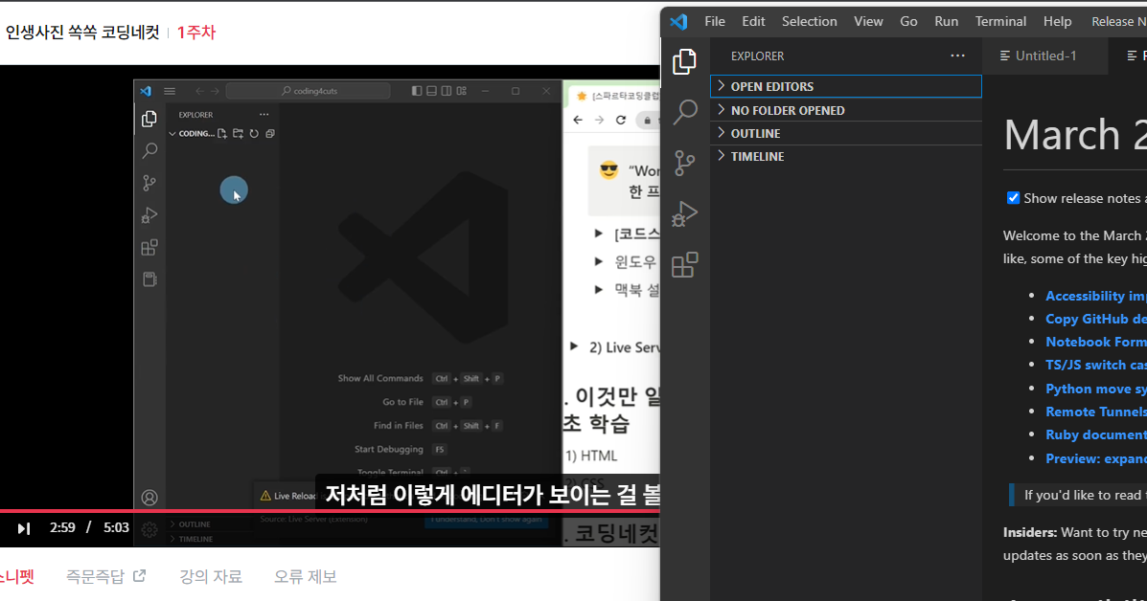The width and height of the screenshot is (1147, 601).
Task: Open the Run and Debug view icon
Action: tap(685, 214)
